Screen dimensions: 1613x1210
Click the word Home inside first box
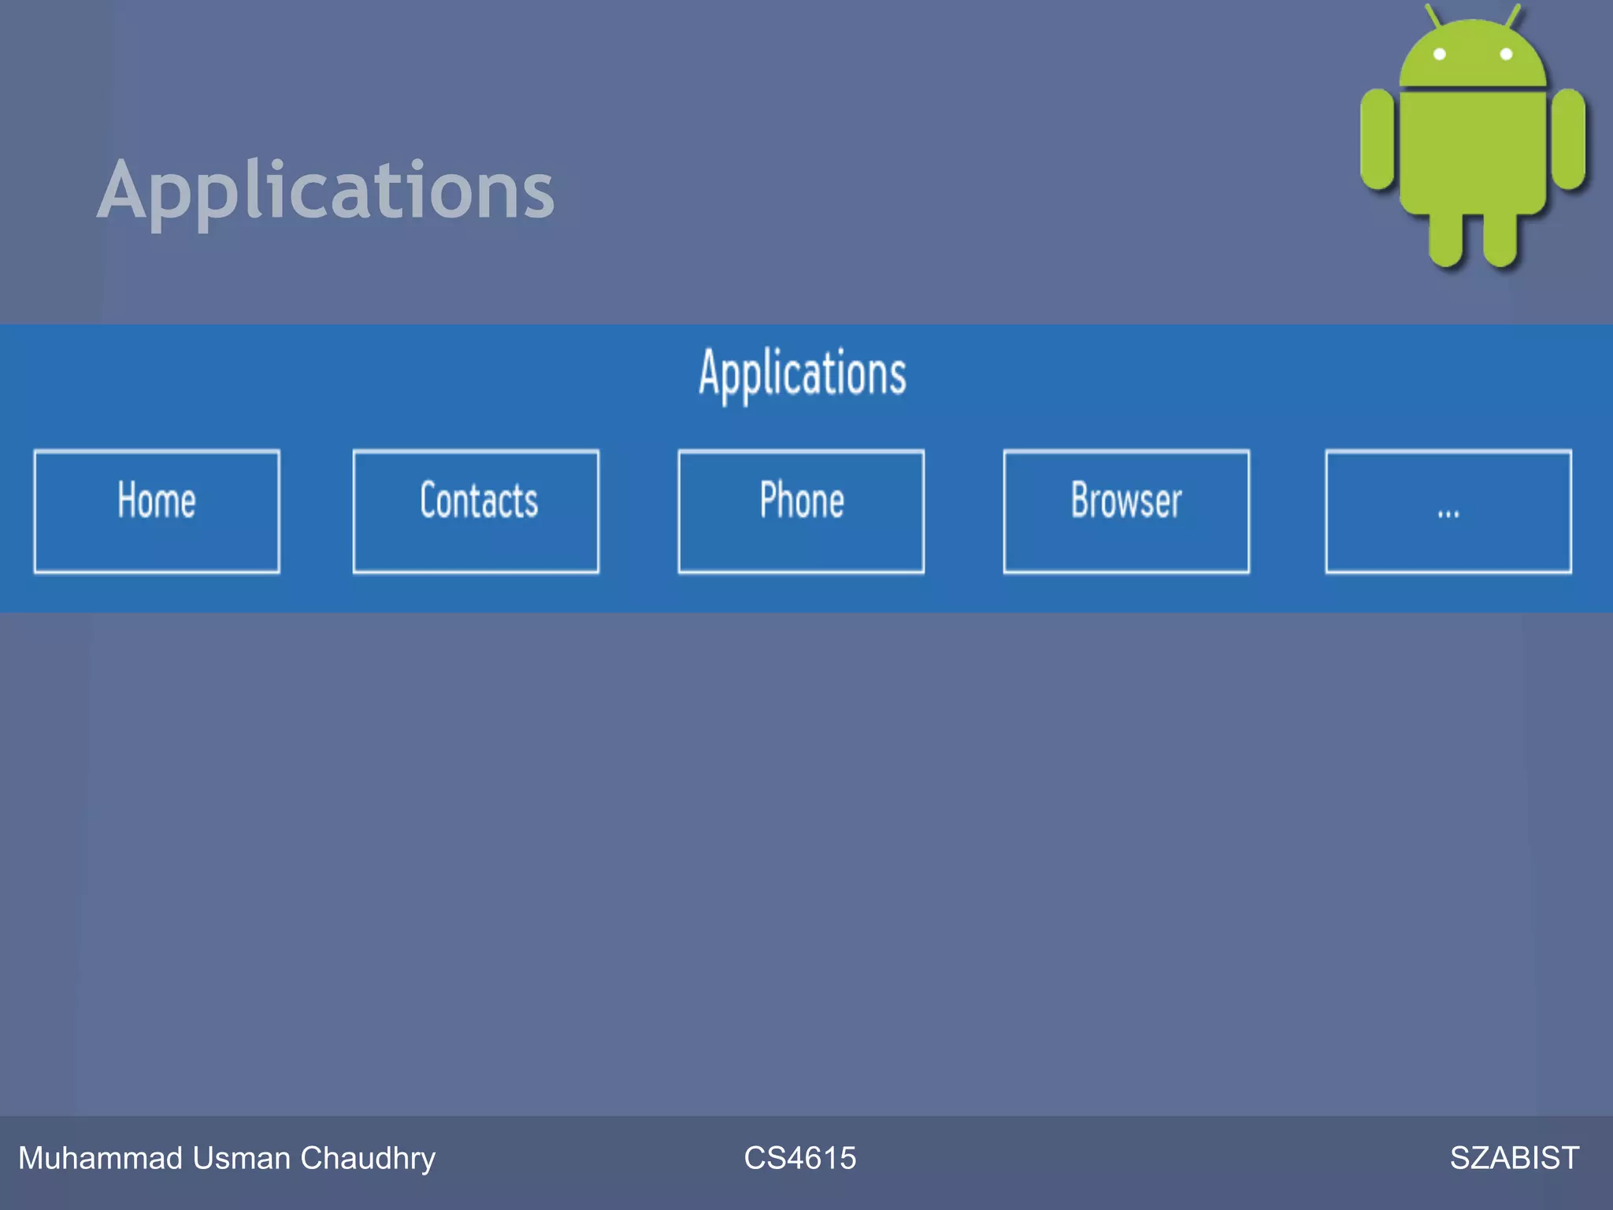157,500
